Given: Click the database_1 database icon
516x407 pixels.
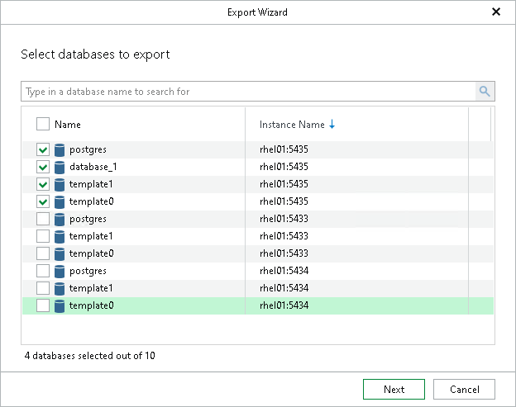Looking at the screenshot, I should pyautogui.click(x=60, y=168).
